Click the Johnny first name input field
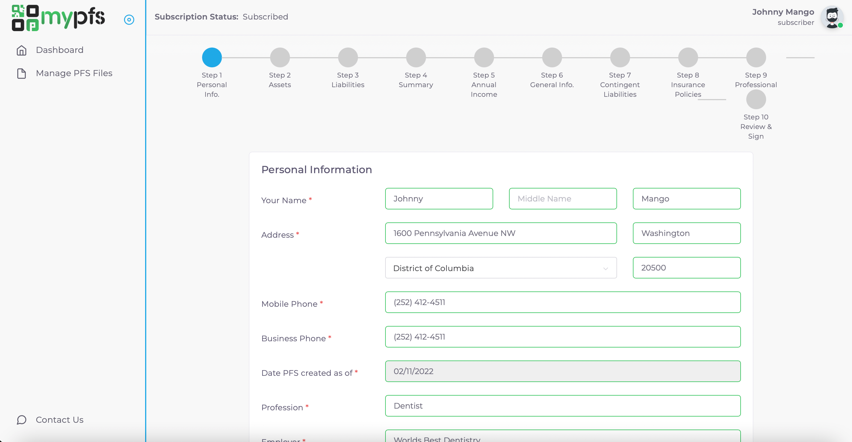852x442 pixels. coord(439,199)
